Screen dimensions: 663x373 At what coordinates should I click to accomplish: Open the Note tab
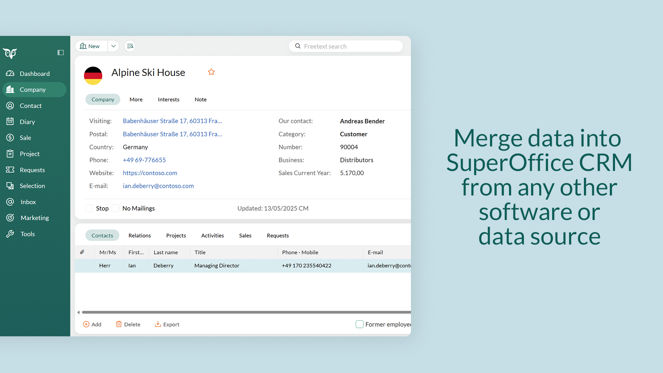click(201, 99)
